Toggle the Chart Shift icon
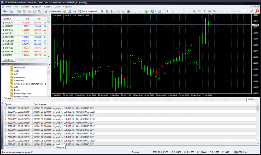Image resolution: width=261 pixels, height=155 pixels. [140, 11]
